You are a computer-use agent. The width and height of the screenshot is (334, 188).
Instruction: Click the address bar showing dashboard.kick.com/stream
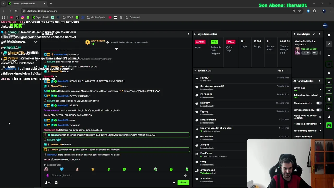(157, 11)
